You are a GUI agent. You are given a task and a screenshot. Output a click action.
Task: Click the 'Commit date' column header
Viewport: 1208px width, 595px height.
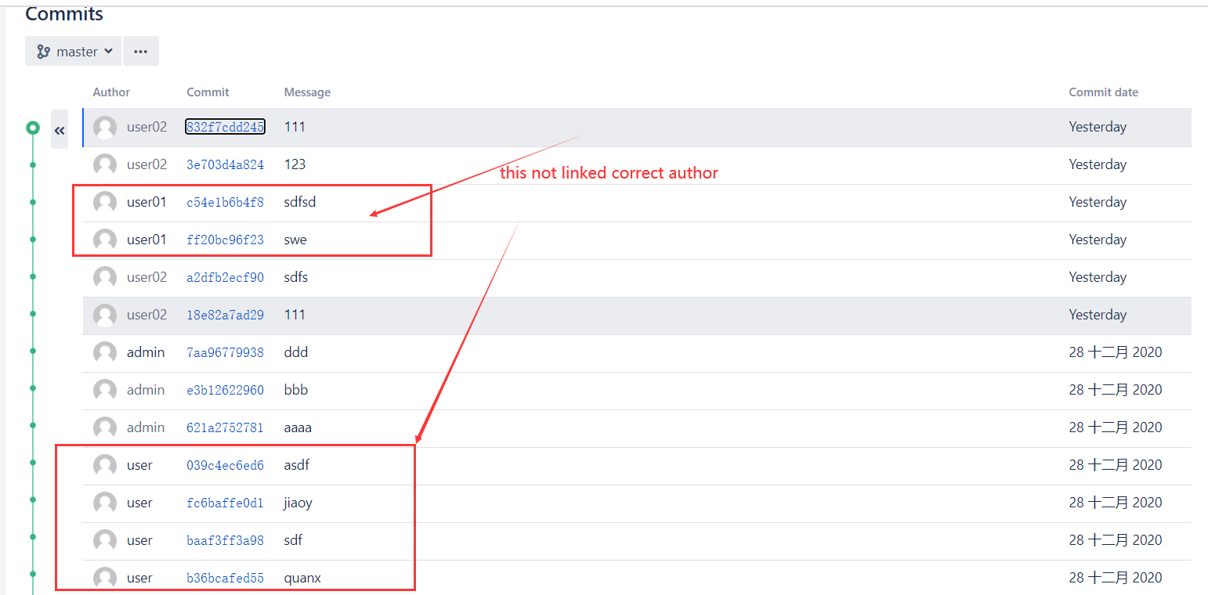1103,92
